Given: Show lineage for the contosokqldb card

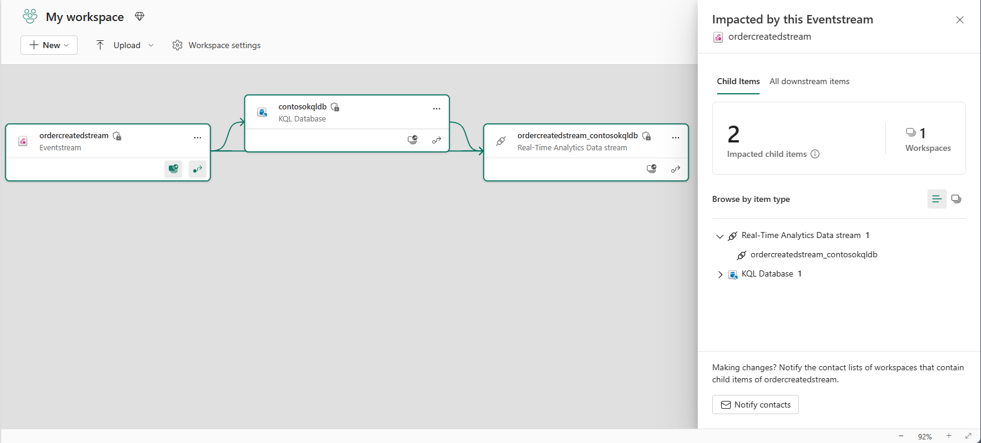Looking at the screenshot, I should pyautogui.click(x=437, y=140).
